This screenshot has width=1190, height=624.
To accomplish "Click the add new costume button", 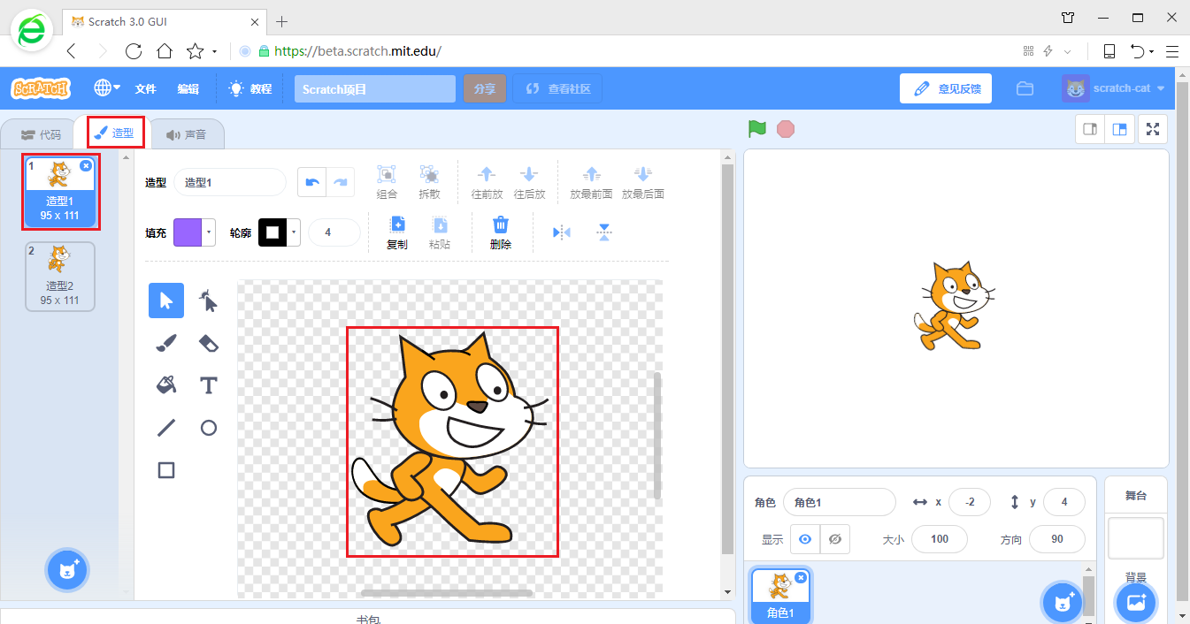I will pos(68,571).
